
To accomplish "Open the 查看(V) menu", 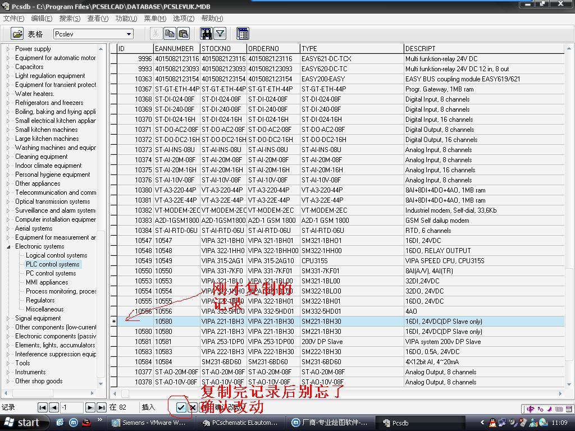I will (x=98, y=19).
